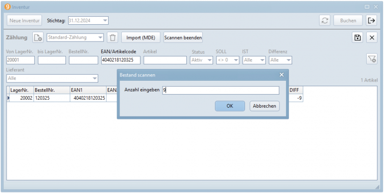Expand the Standard-Zählung dropdown
This screenshot has height=193, width=384.
[100, 38]
